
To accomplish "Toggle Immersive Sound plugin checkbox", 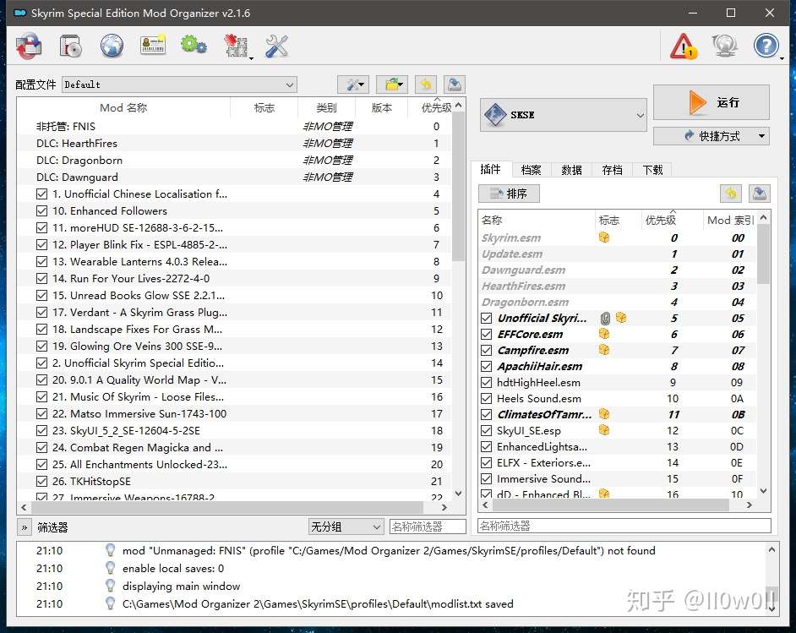I will pyautogui.click(x=487, y=478).
